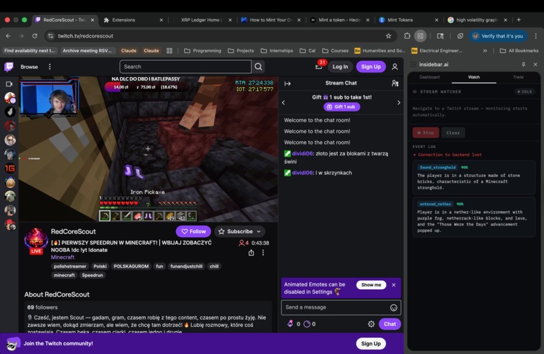Expand the followed channels sidebar camera icon
This screenshot has height=354, width=544.
(x=9, y=84)
